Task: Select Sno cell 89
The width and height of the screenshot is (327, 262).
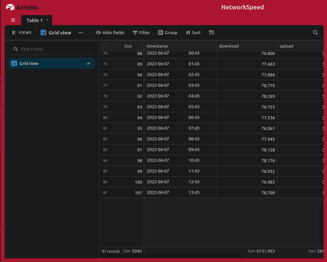Action: [127, 64]
